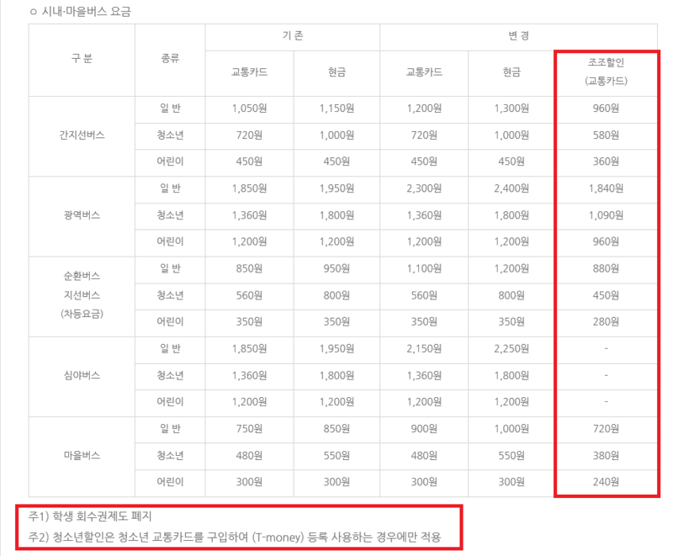This screenshot has width=673, height=556.
Task: Click the 순환버스 label
Action: [82, 276]
